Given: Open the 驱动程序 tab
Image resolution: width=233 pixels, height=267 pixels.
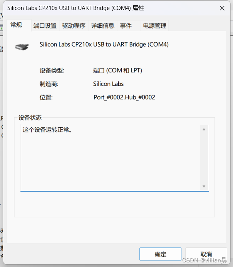Looking at the screenshot, I should (74, 26).
